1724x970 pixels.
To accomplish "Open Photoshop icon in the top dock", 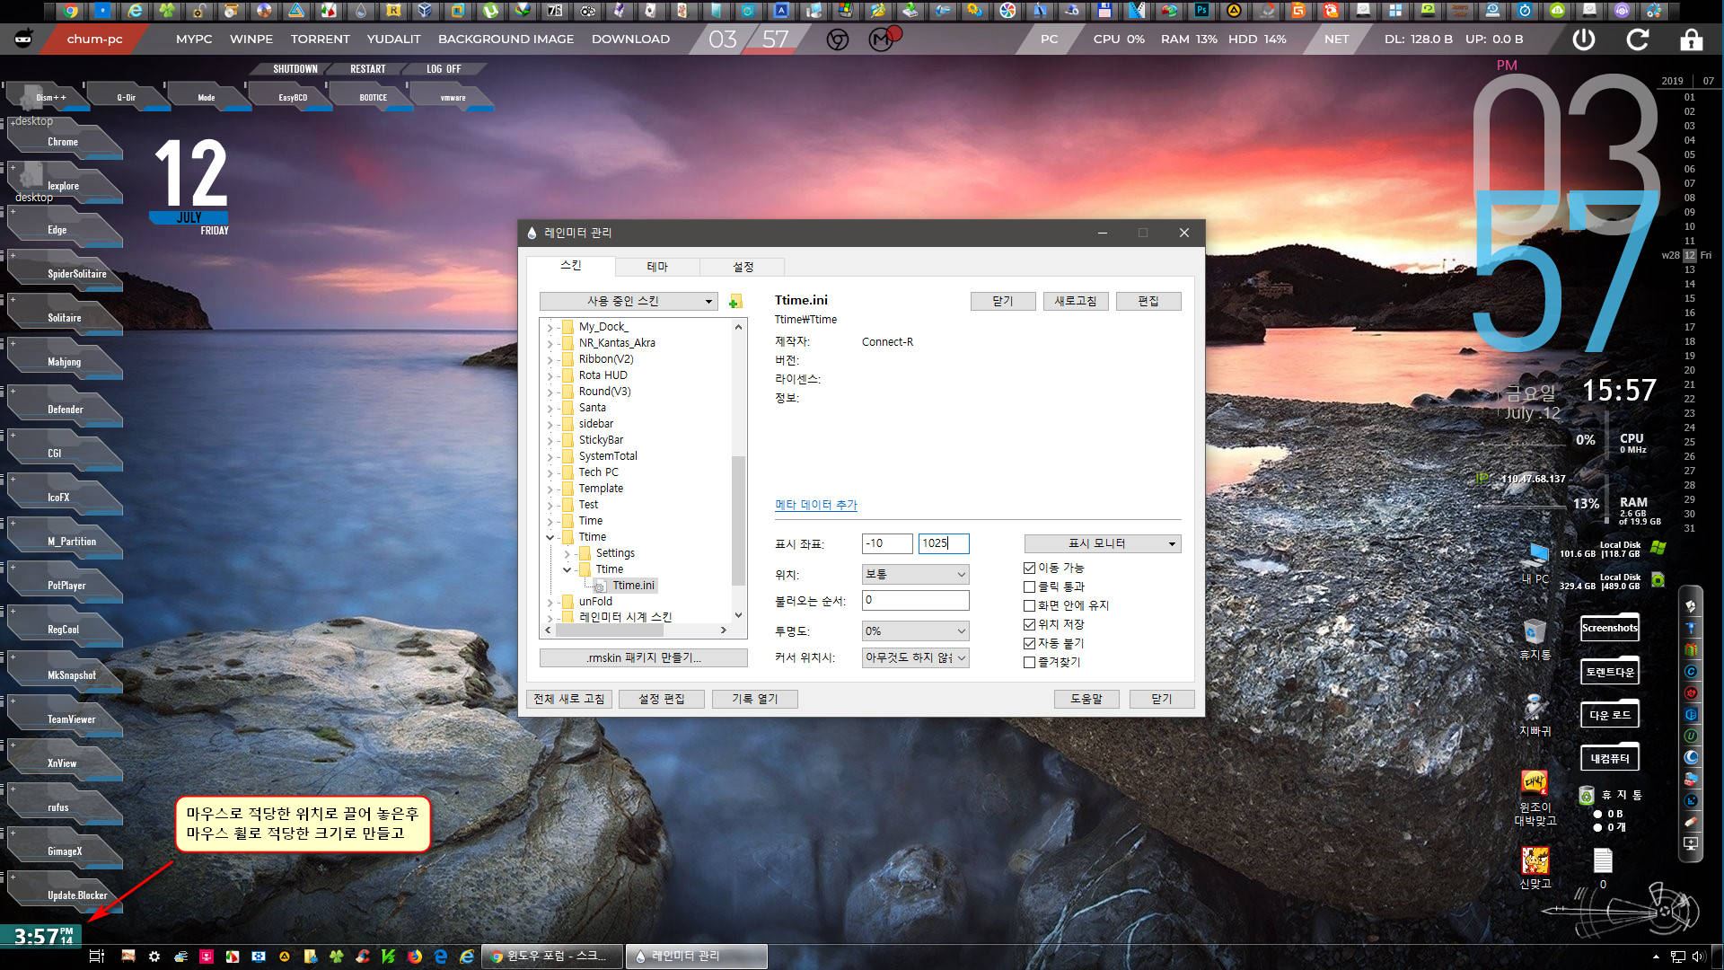I will pyautogui.click(x=1201, y=11).
